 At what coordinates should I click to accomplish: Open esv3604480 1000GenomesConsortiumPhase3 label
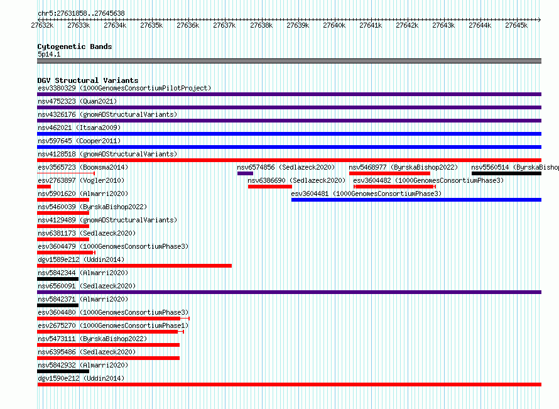(x=113, y=312)
